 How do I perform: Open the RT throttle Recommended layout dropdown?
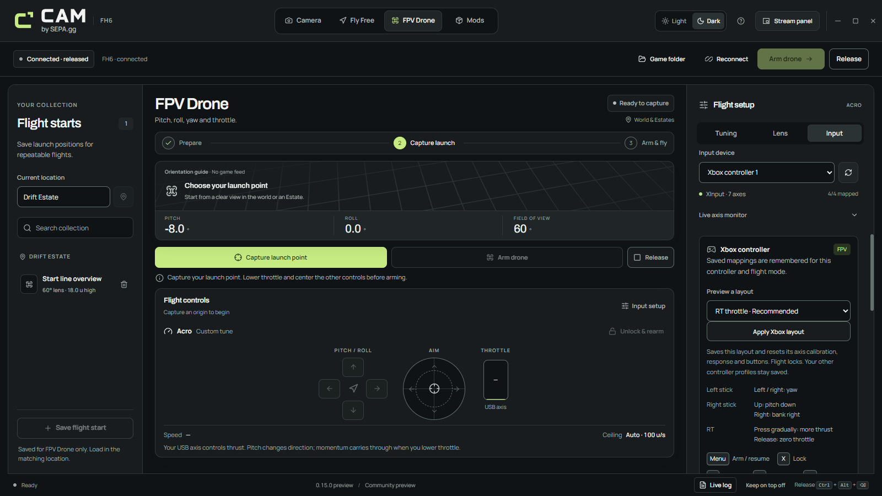pos(778,311)
